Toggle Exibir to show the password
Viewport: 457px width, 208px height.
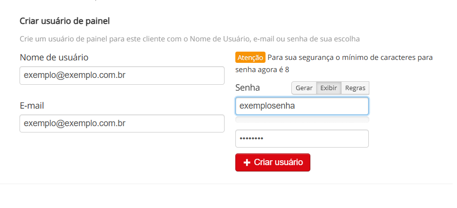(x=328, y=88)
